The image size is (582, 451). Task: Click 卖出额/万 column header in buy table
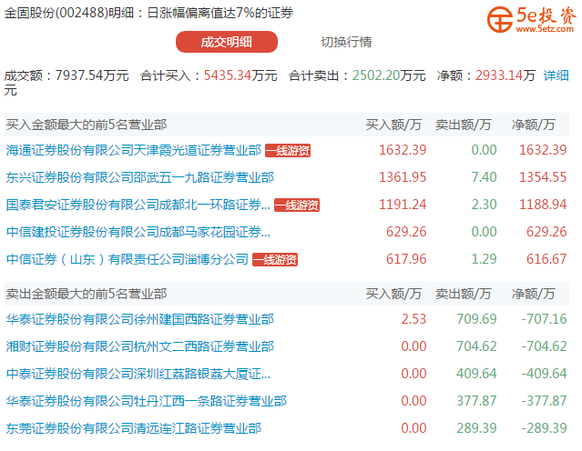tap(464, 125)
